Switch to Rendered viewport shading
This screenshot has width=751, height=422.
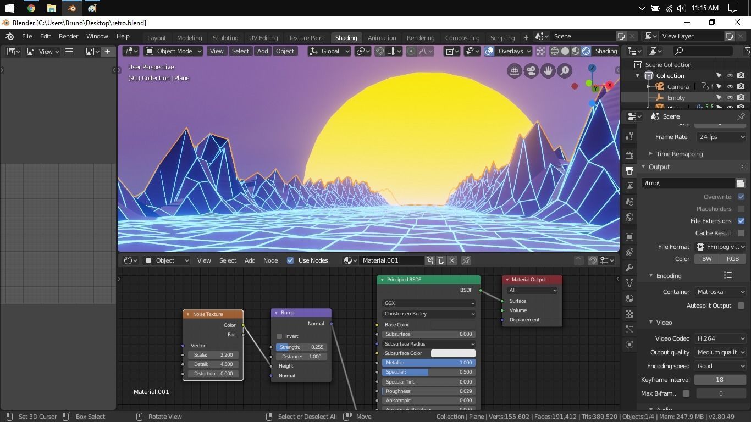586,51
